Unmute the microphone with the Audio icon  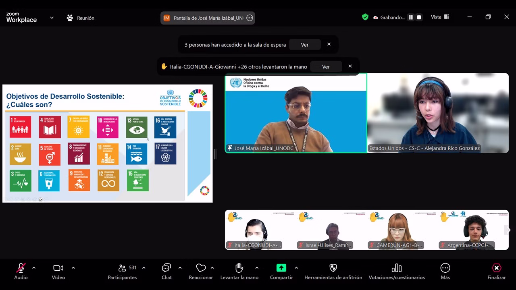coord(21,268)
